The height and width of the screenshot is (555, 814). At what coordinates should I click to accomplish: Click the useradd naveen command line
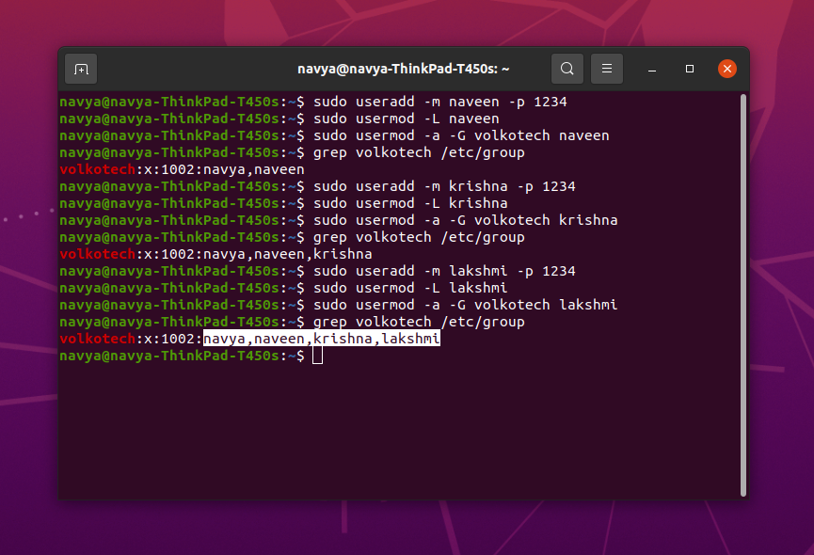(x=442, y=101)
